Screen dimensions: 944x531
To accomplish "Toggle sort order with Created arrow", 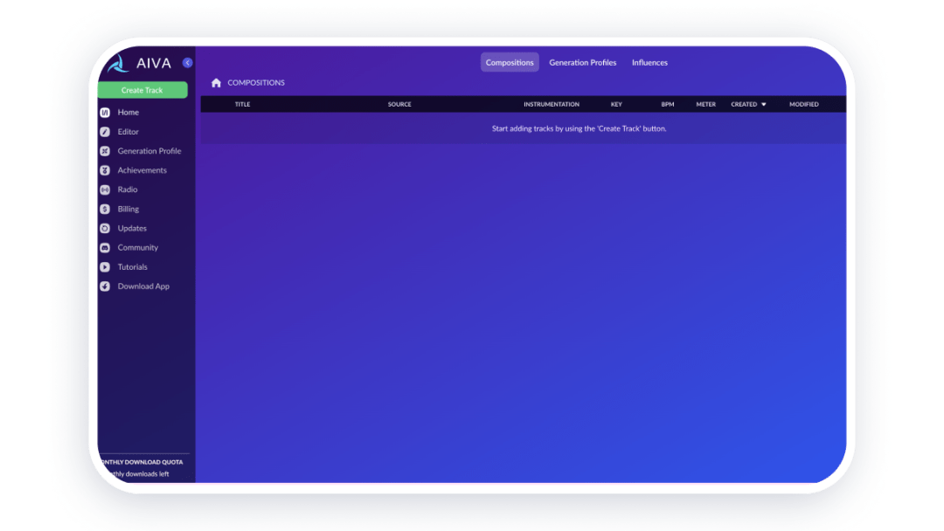I will [x=763, y=105].
